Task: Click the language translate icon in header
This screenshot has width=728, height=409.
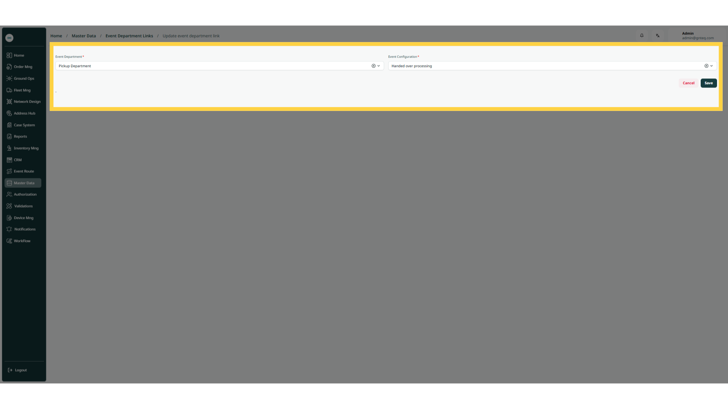Action: (658, 36)
